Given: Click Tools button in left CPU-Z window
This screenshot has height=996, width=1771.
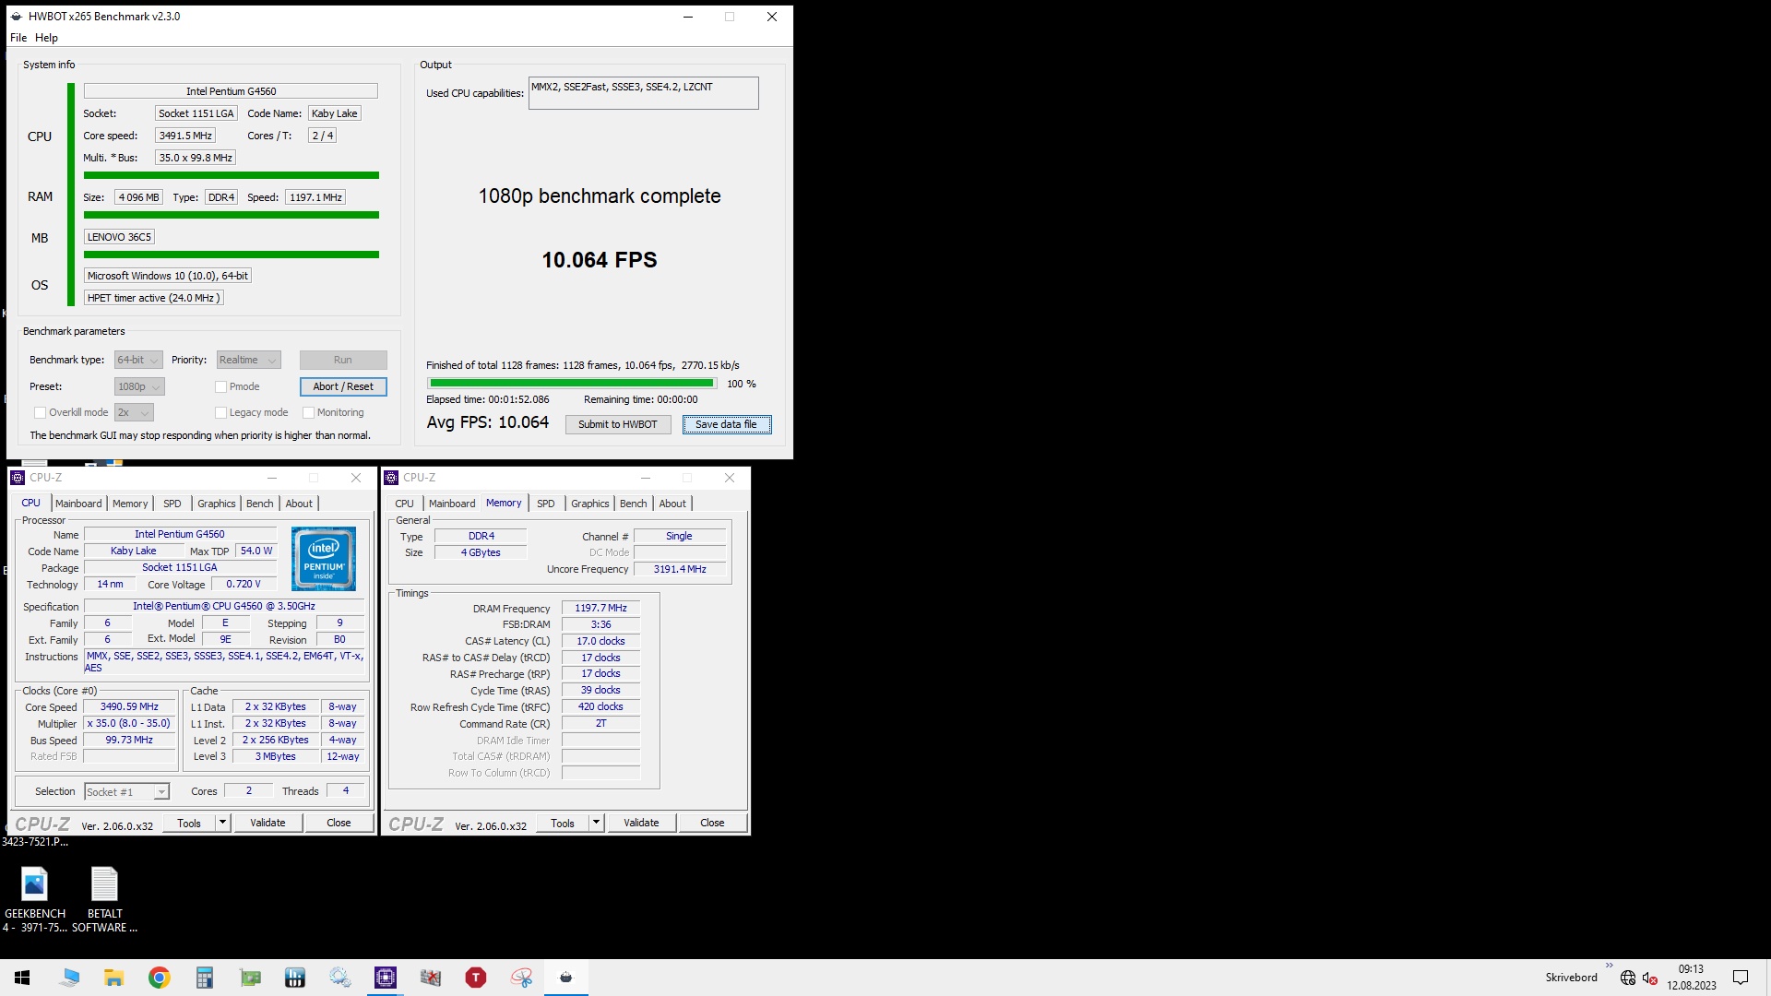Looking at the screenshot, I should (x=189, y=823).
